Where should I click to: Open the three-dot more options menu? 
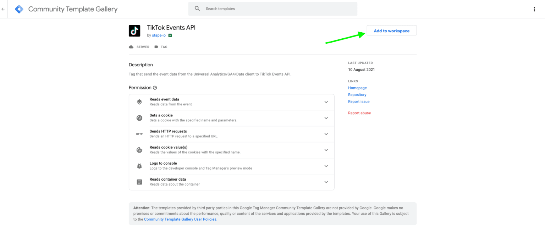click(534, 9)
